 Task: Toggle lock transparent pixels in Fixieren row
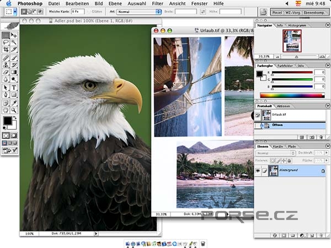(273, 161)
